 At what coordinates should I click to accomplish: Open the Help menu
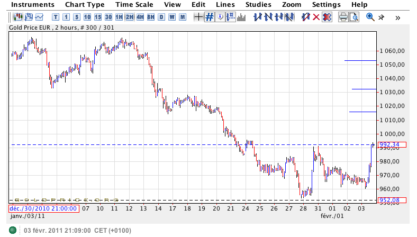click(x=359, y=5)
